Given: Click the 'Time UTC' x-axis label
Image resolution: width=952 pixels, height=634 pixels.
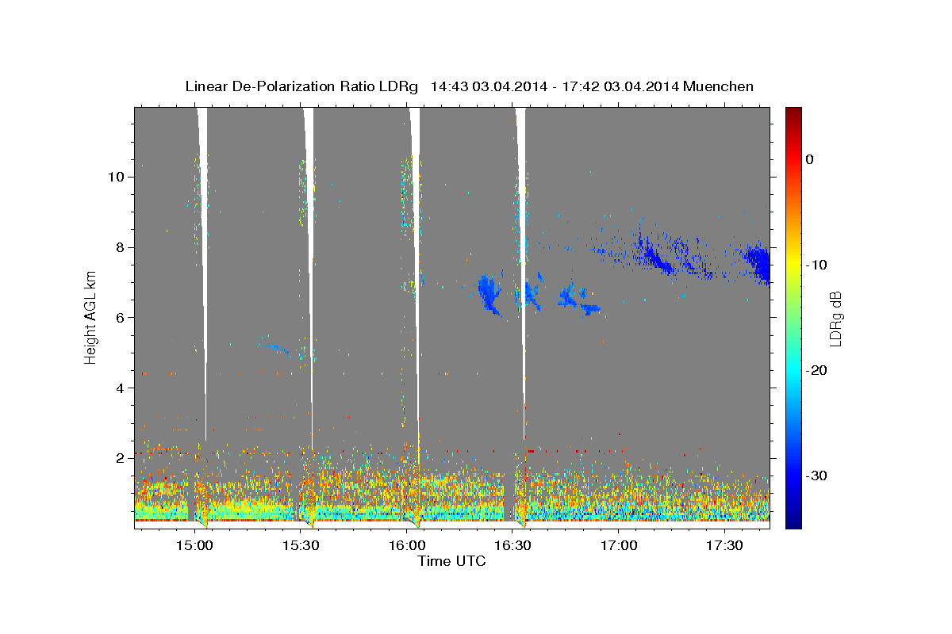Looking at the screenshot, I should click(451, 562).
